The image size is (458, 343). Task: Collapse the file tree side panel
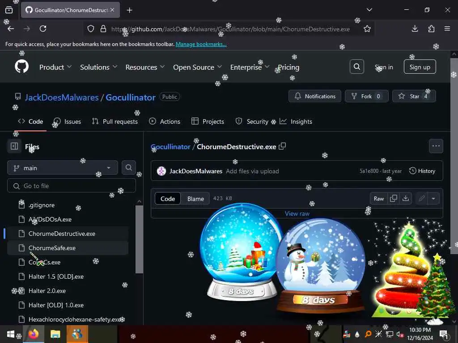click(14, 146)
